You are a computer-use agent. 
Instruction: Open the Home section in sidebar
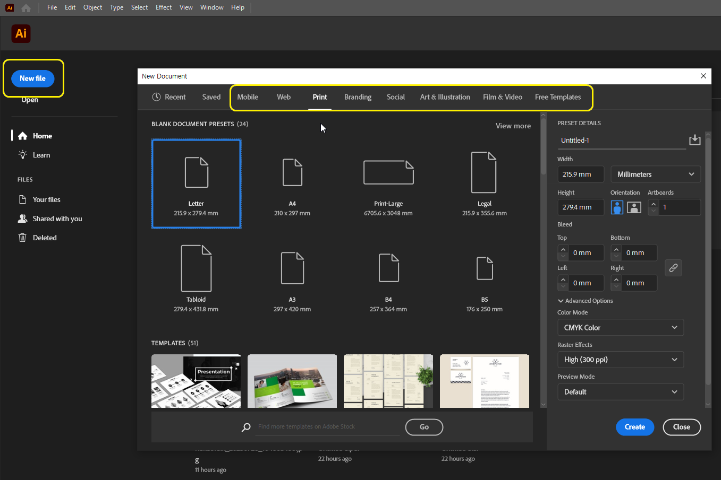[x=35, y=136]
